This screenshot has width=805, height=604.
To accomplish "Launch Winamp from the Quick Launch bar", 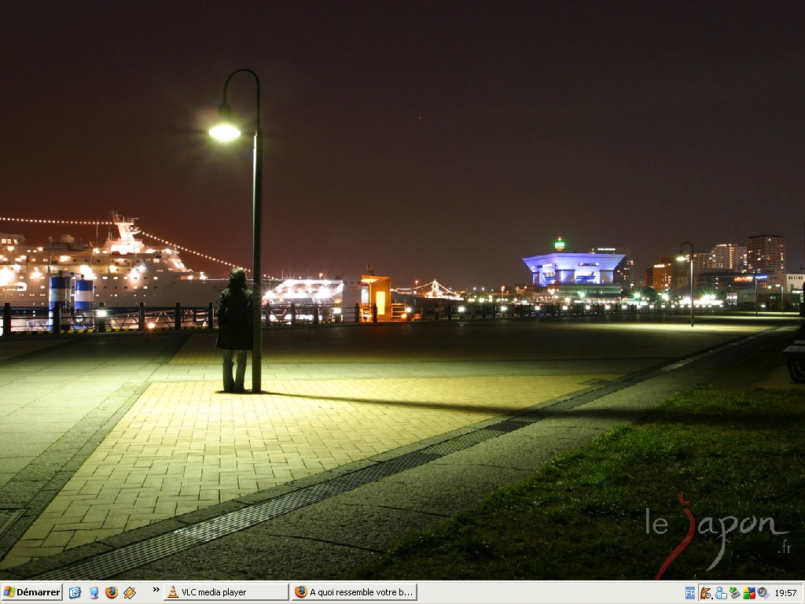I will click(130, 592).
